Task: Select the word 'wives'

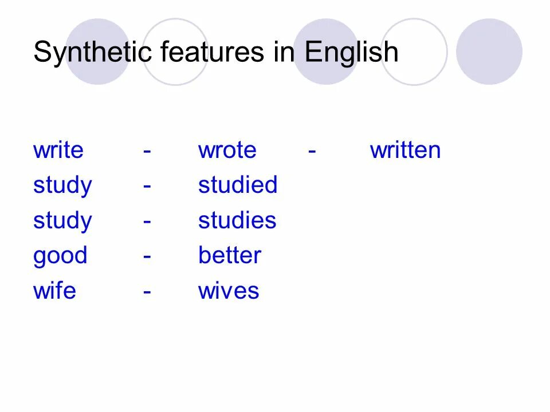Action: 229,291
